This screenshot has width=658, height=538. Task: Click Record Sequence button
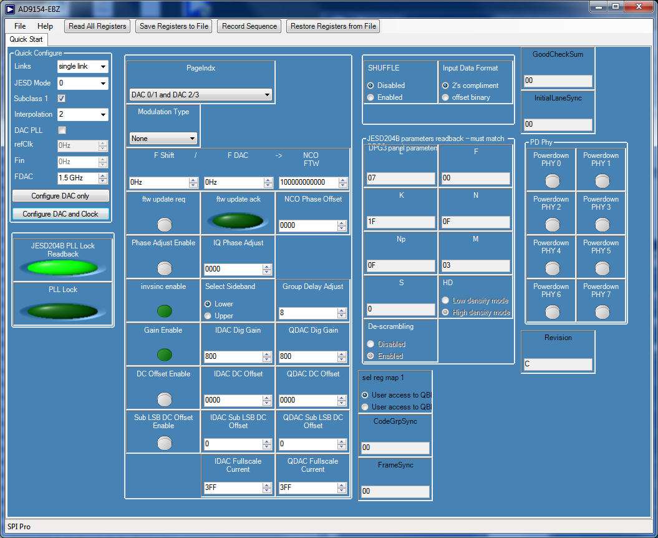249,26
